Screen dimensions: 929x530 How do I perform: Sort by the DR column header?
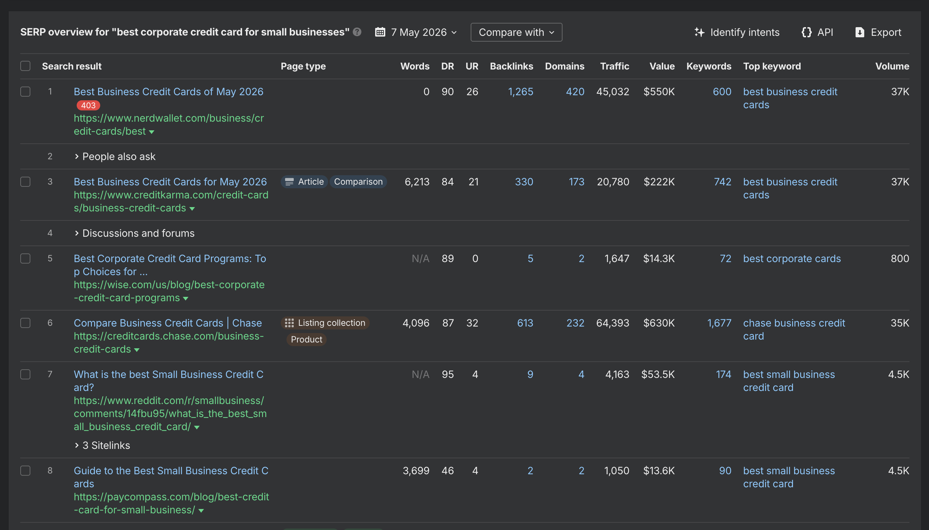(x=447, y=66)
